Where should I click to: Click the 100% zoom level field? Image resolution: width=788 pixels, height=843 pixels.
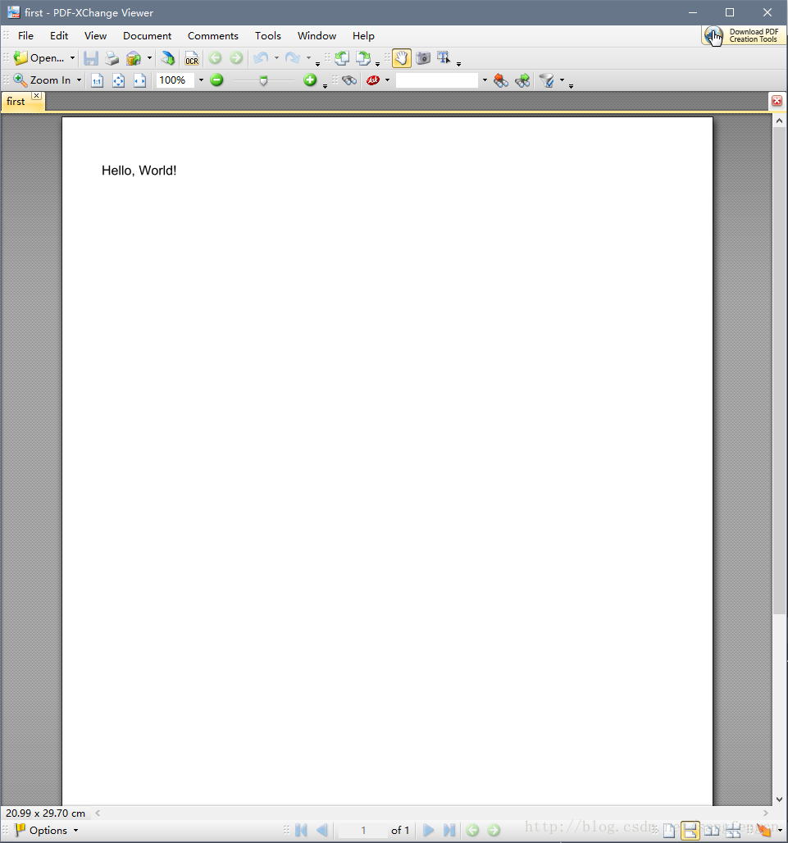175,80
